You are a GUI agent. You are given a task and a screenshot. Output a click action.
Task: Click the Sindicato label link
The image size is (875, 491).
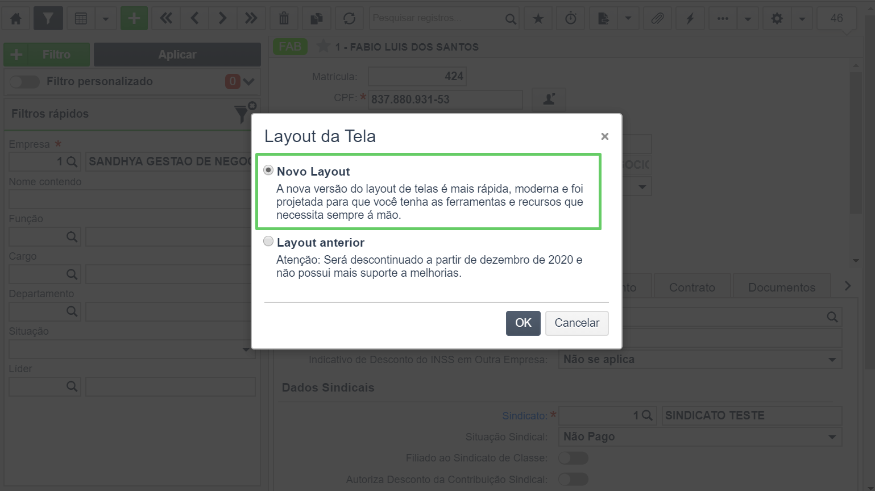(524, 416)
